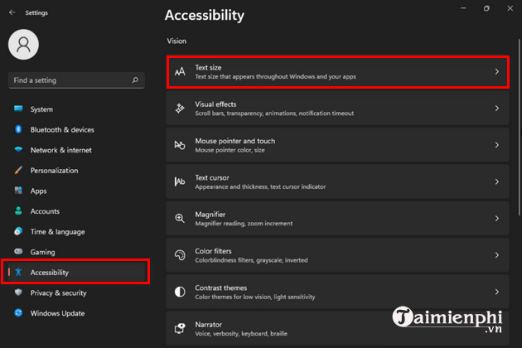Open the Contrast themes settings title
This screenshot has width=522, height=348.
pos(221,288)
